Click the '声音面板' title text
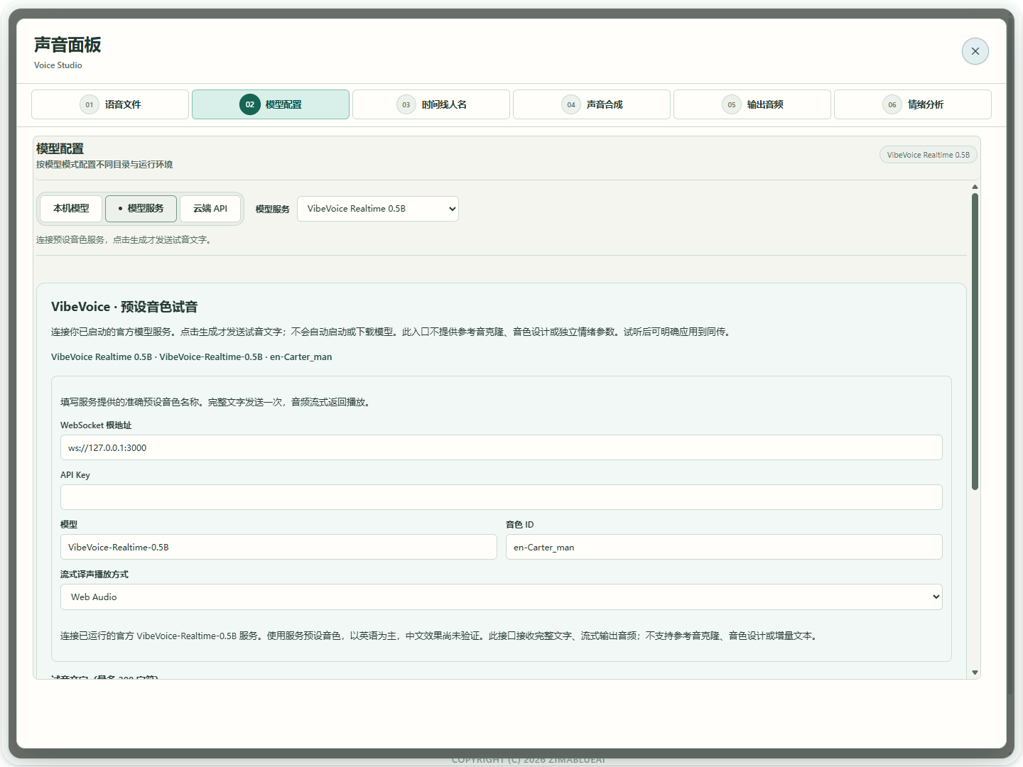This screenshot has width=1023, height=767. [x=67, y=45]
